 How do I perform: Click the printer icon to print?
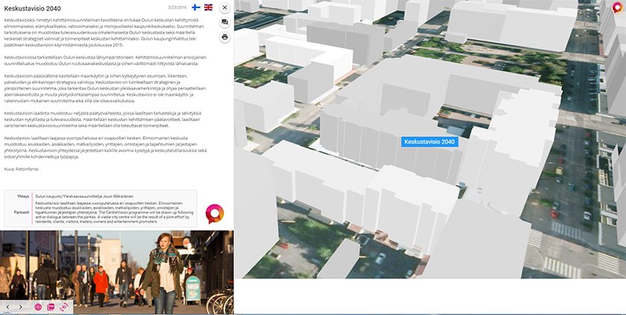[225, 37]
